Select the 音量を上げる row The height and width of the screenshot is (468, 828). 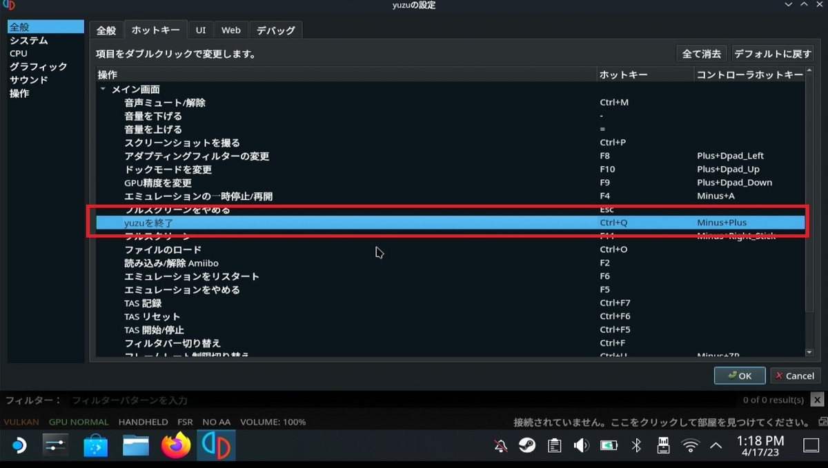[x=450, y=130]
